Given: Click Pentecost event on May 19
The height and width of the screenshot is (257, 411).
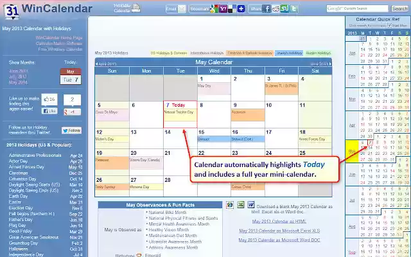Looking at the screenshot, I should [112, 163].
